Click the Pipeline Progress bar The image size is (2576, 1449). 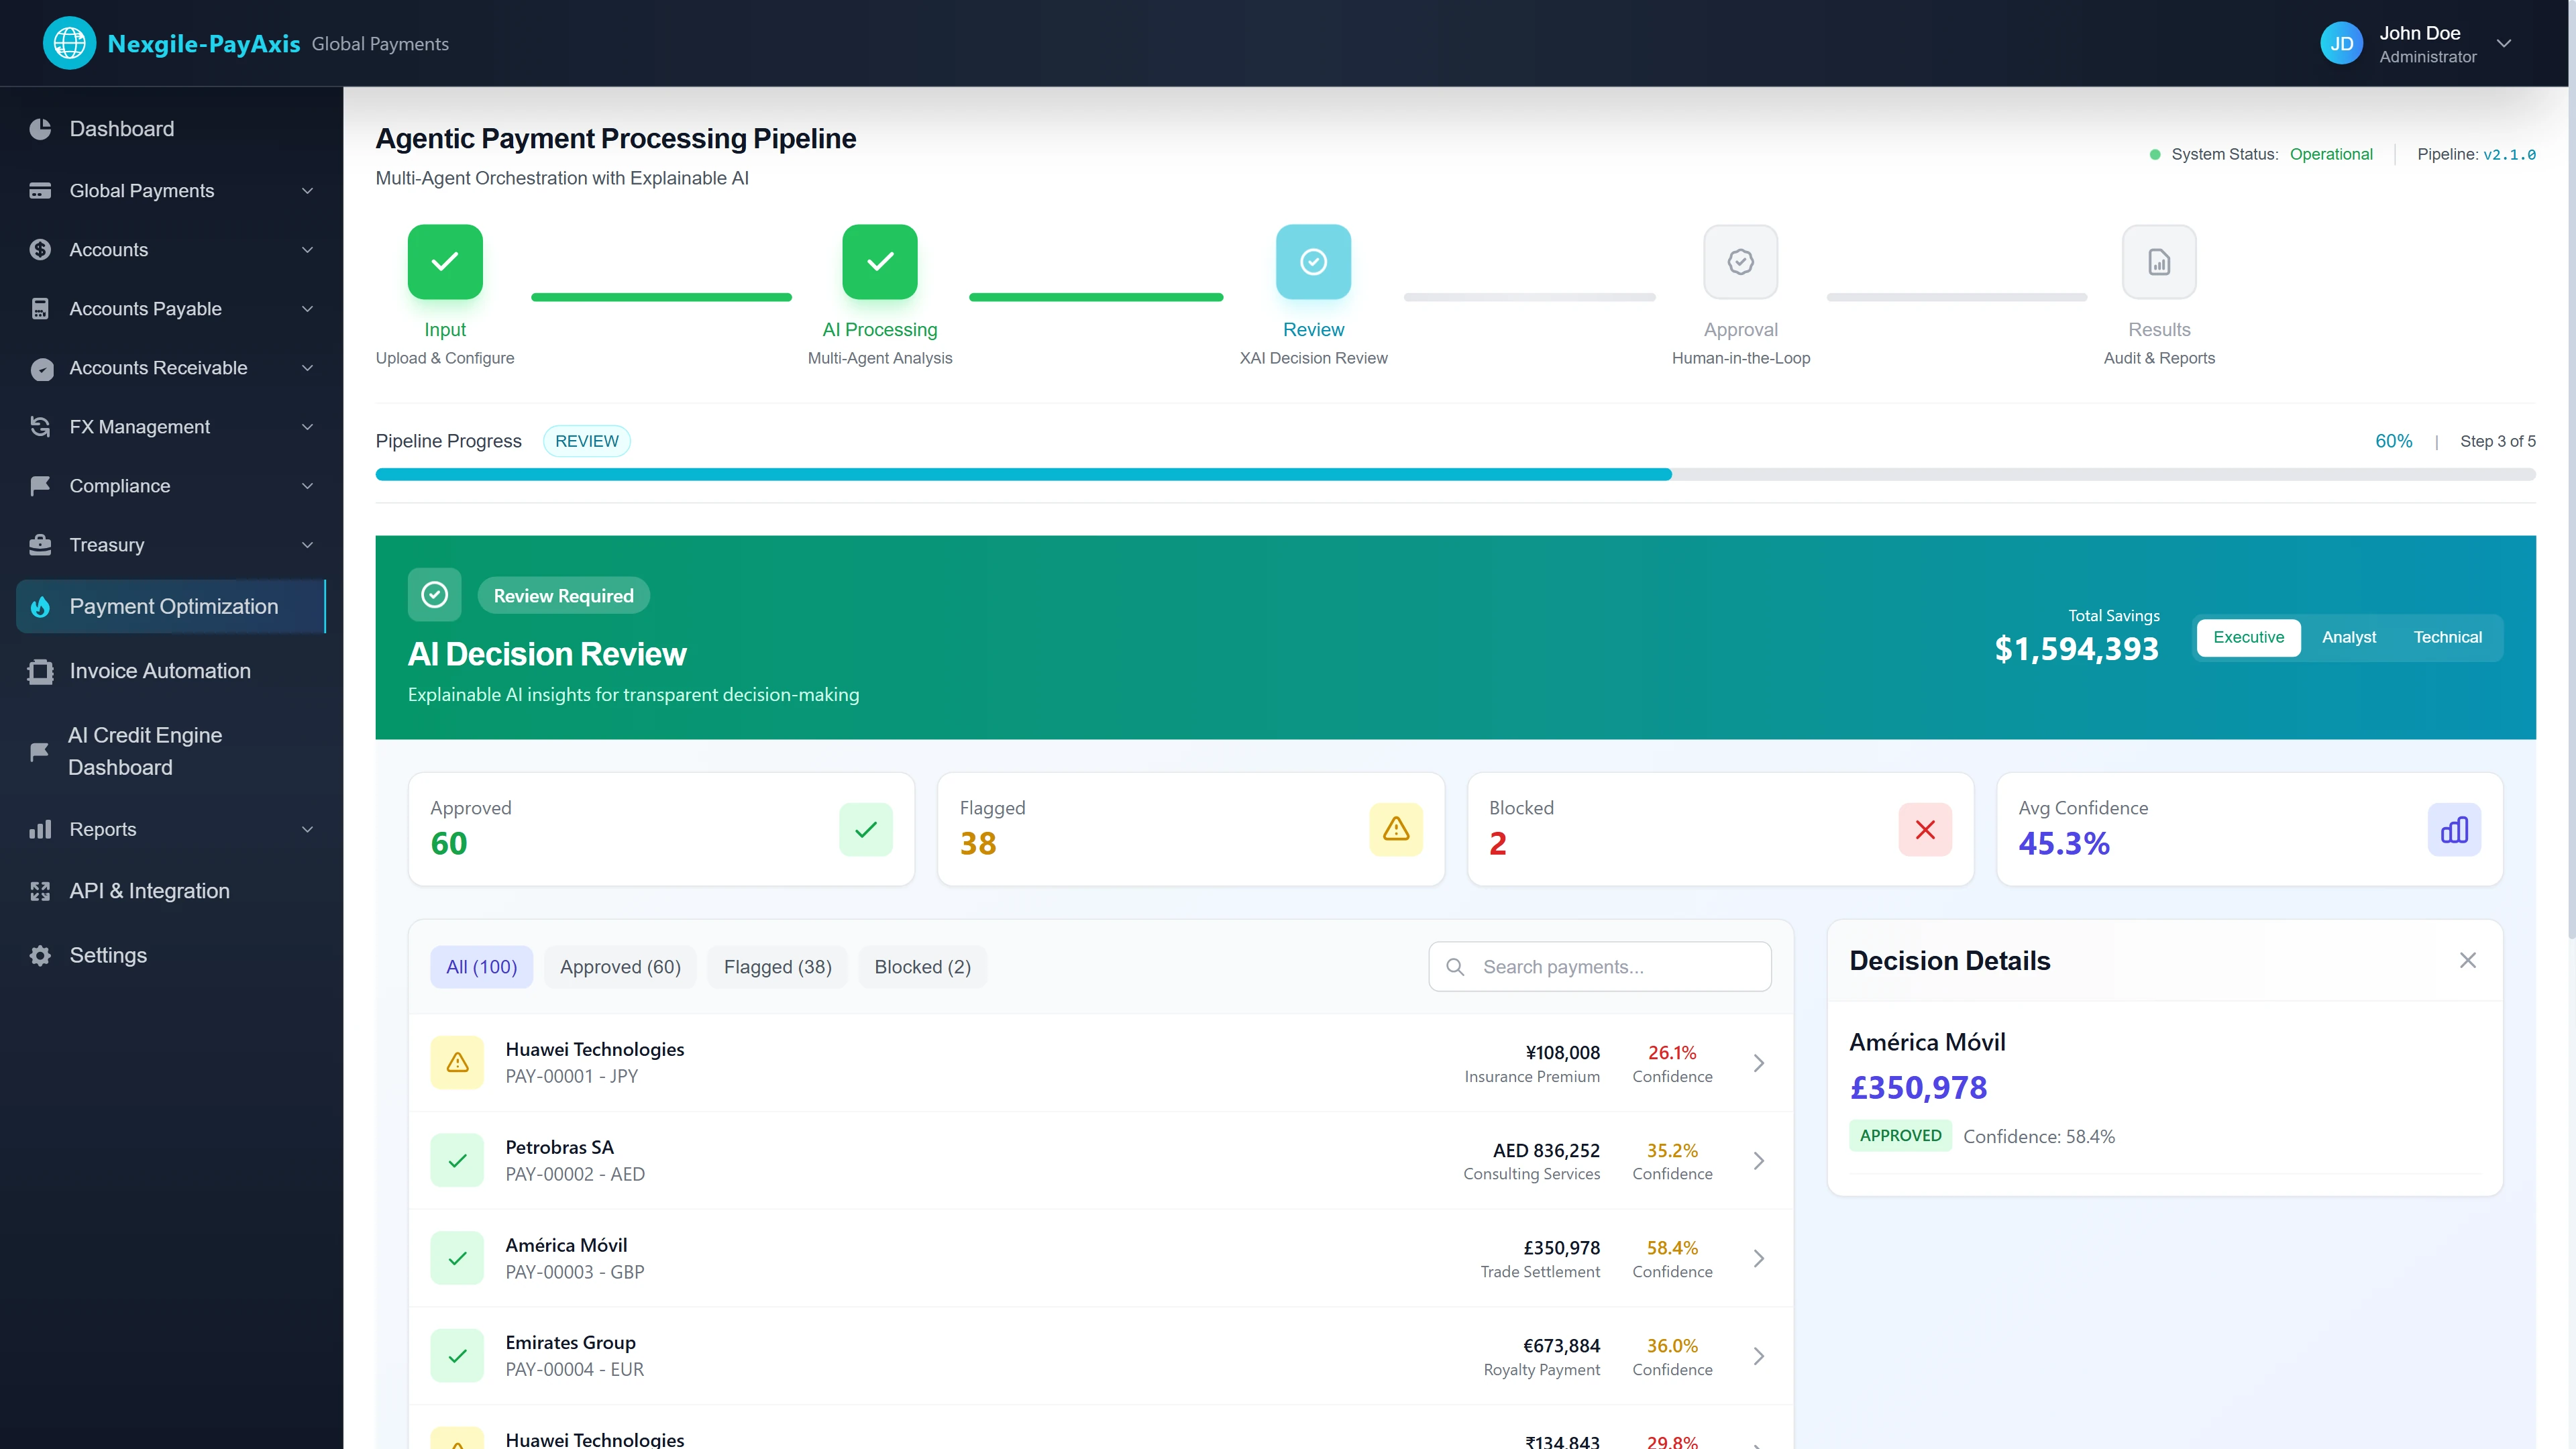(x=1455, y=474)
